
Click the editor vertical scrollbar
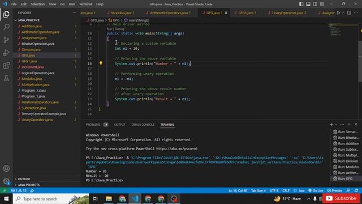point(360,61)
